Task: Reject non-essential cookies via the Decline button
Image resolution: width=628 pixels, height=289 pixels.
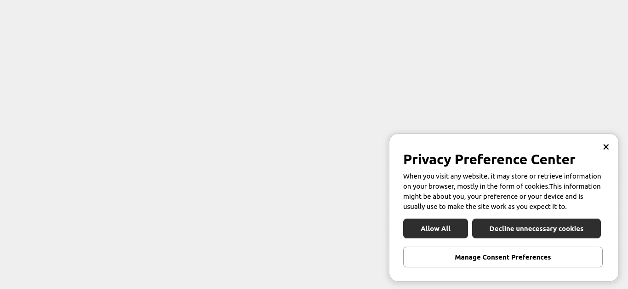Action: pyautogui.click(x=536, y=229)
